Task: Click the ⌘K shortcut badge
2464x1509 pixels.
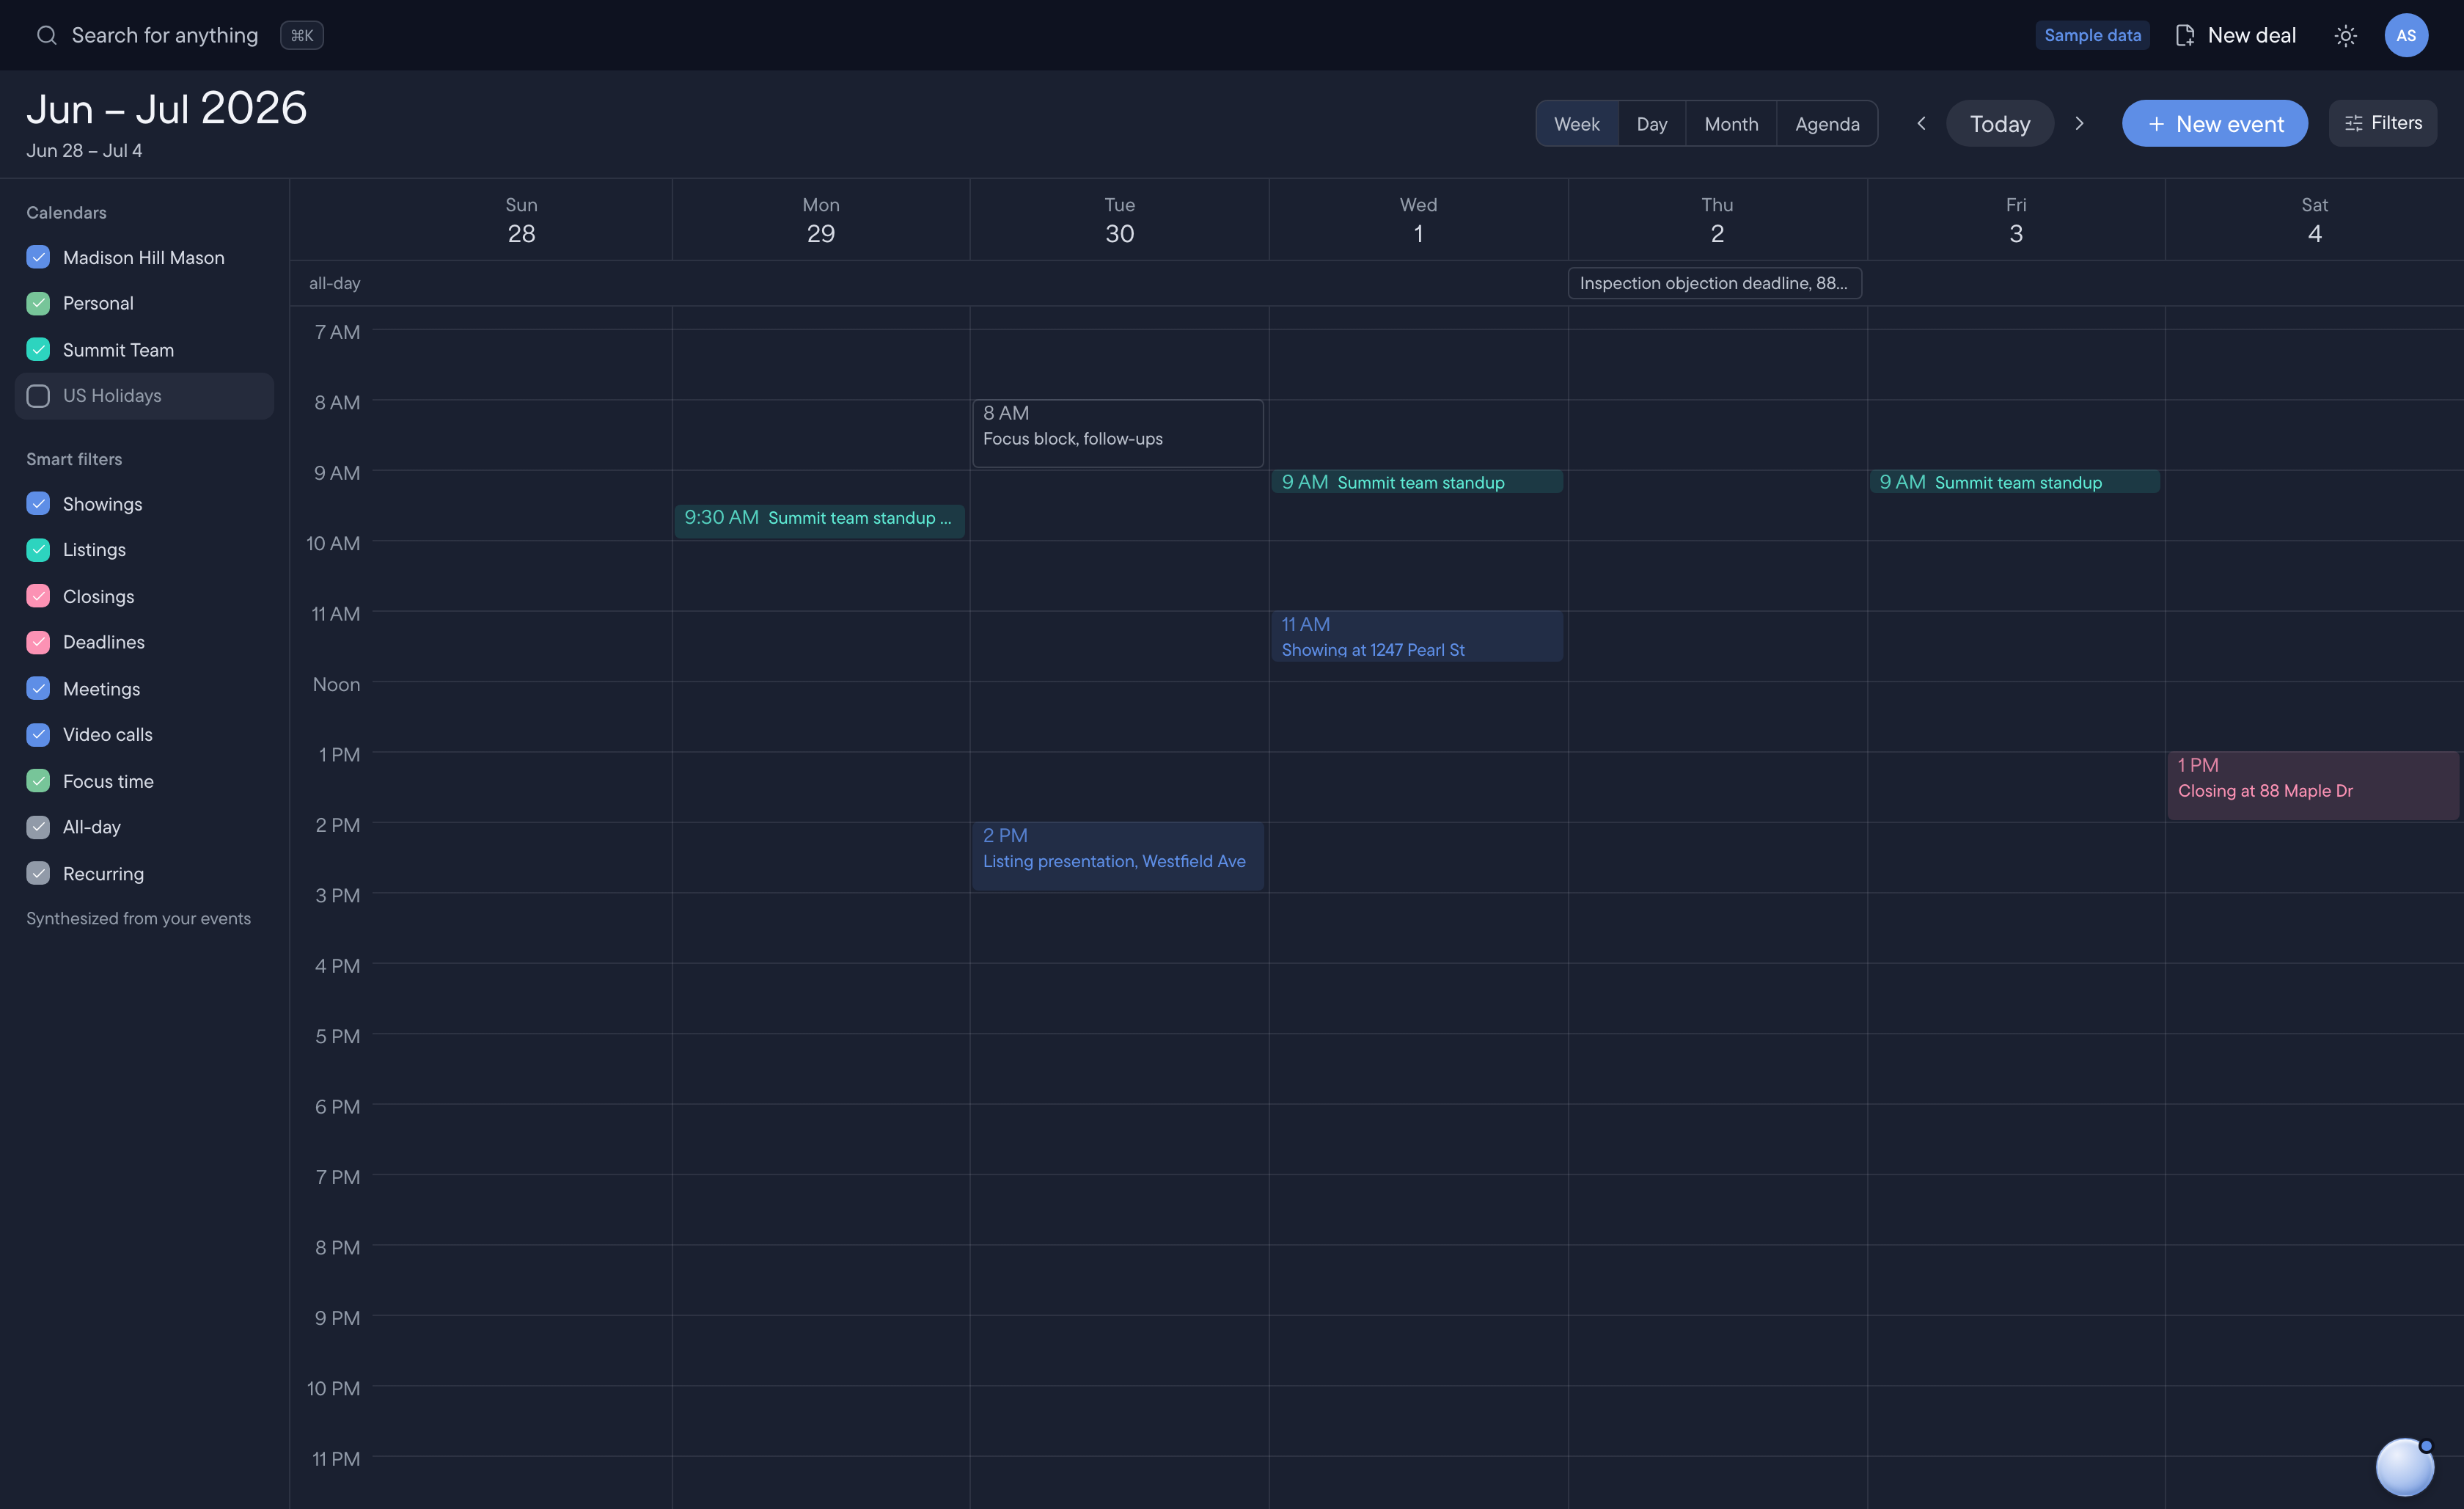Action: [x=301, y=35]
